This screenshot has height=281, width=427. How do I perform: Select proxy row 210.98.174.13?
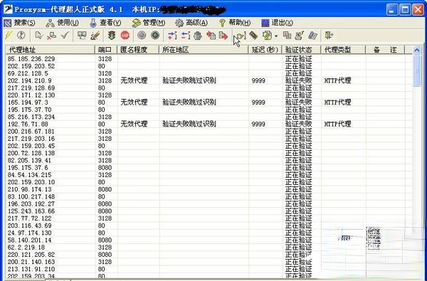click(209, 189)
